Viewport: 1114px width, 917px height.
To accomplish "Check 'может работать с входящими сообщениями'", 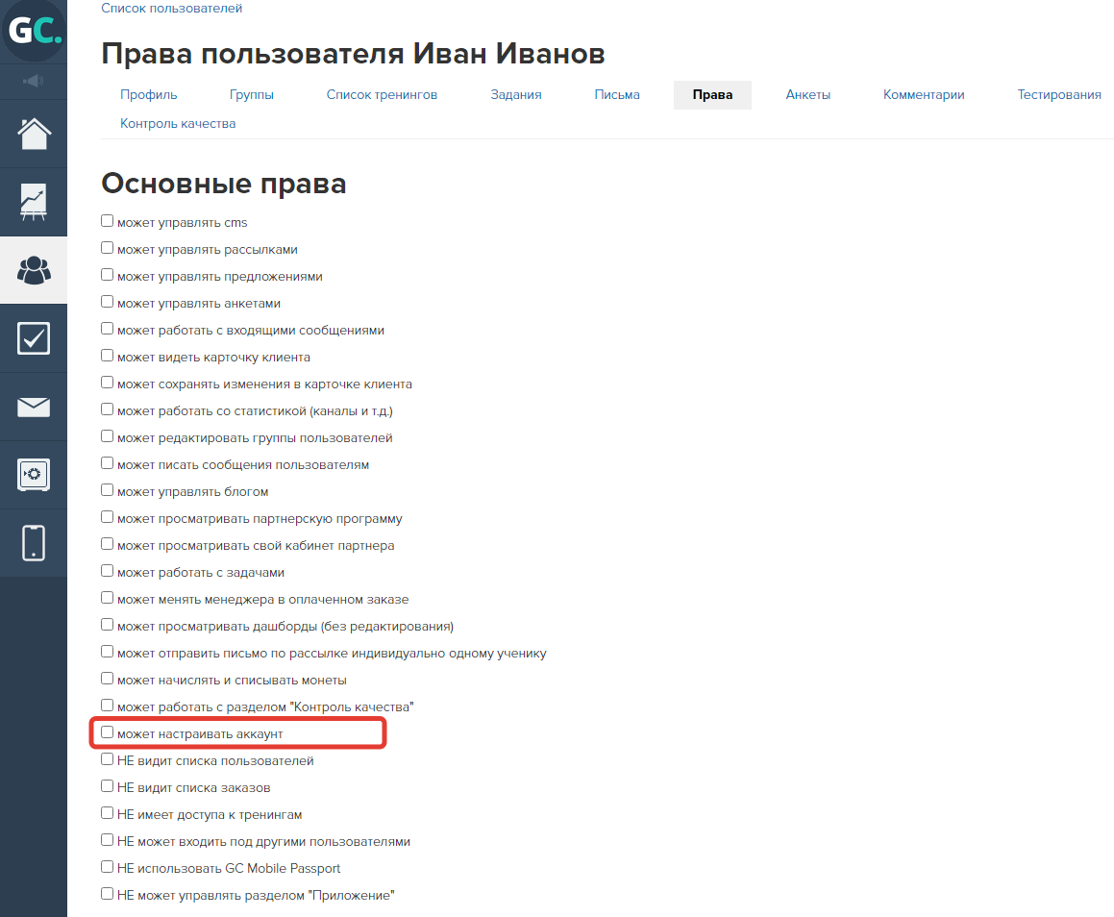I will click(108, 329).
